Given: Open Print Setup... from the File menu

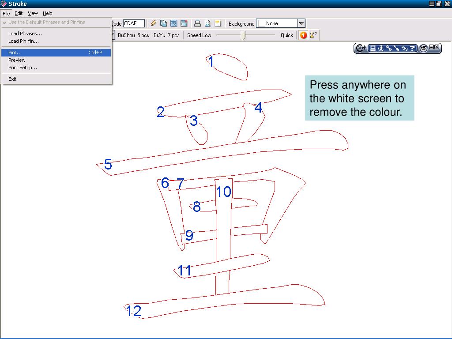Looking at the screenshot, I should point(56,68).
